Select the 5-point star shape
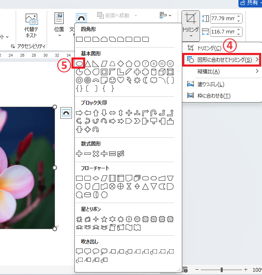Viewport: 262px width, 275px height. [x=104, y=219]
